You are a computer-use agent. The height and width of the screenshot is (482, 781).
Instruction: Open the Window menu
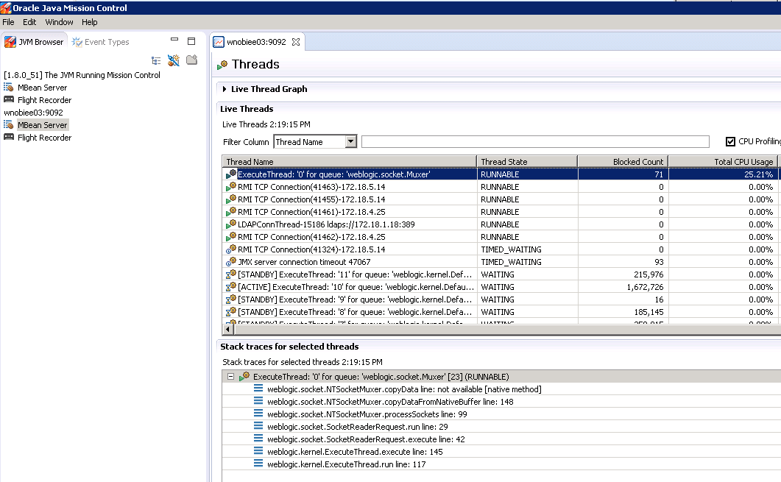coord(59,22)
